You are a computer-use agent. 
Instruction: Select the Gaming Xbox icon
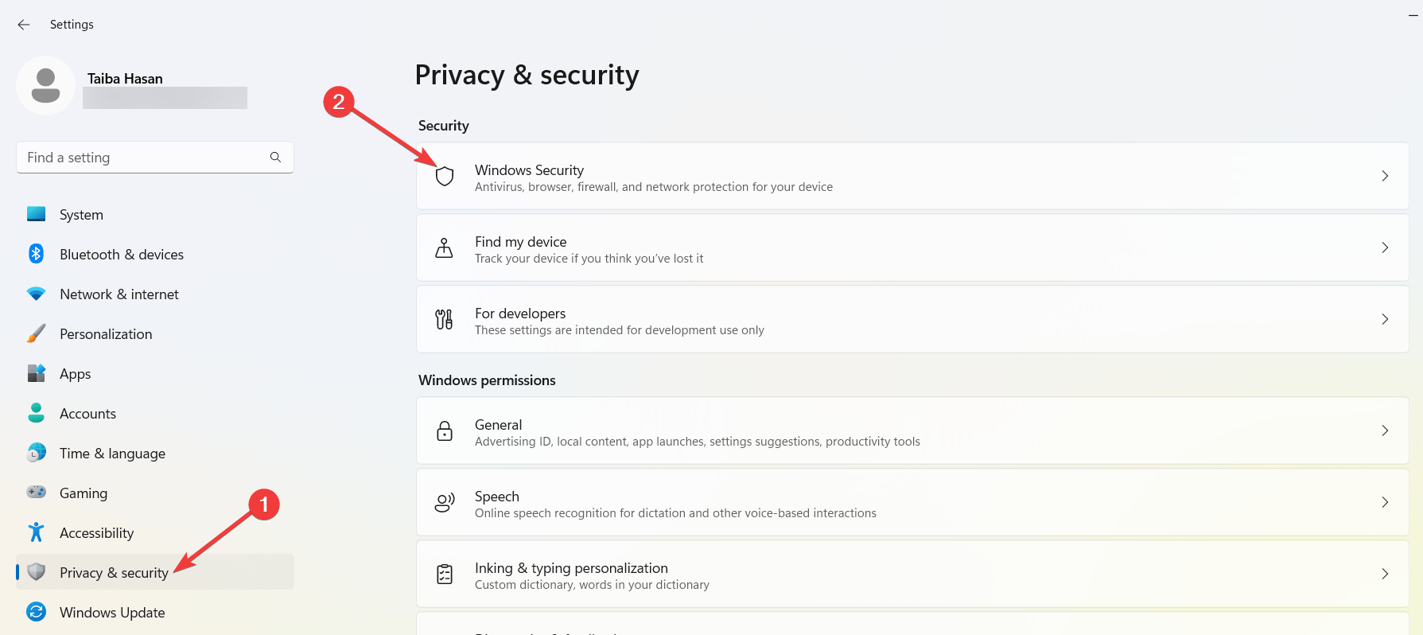[x=36, y=493]
